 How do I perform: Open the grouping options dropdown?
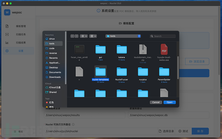(93, 36)
